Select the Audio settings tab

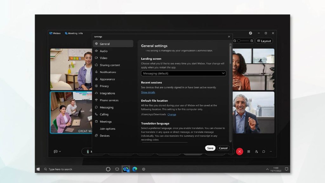pos(103,51)
